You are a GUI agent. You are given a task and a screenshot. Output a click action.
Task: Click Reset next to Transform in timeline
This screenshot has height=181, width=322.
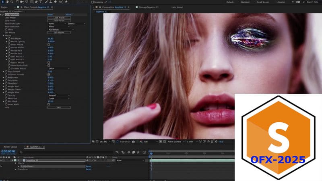pyautogui.click(x=89, y=169)
